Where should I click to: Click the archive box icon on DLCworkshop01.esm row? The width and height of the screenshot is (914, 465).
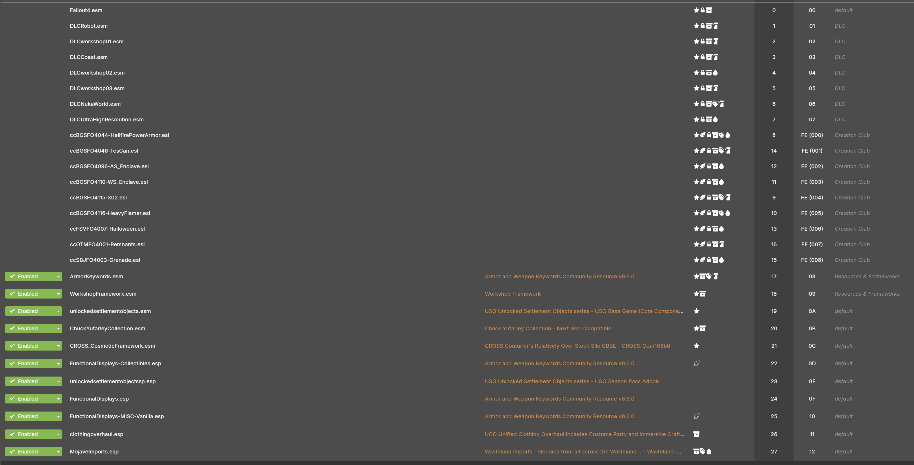click(x=708, y=41)
